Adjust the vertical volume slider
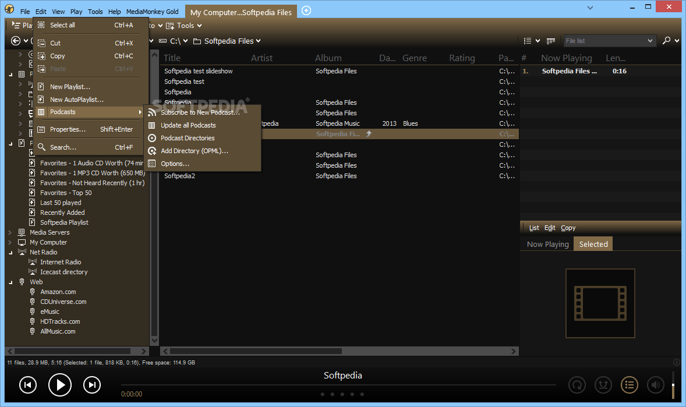This screenshot has height=407, width=686. click(673, 385)
